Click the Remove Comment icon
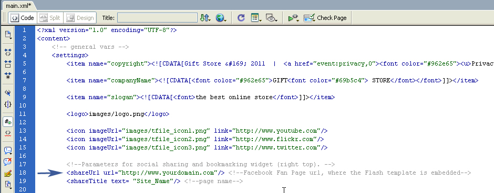This screenshot has height=193, width=494. pyautogui.click(x=8, y=162)
